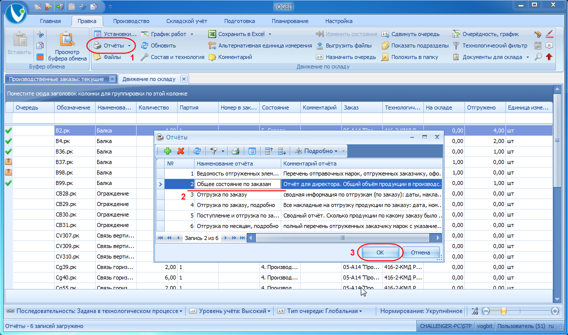The width and height of the screenshot is (568, 335).
Task: Open the Сохранить в Excel dropdown arrow
Action: coord(270,34)
